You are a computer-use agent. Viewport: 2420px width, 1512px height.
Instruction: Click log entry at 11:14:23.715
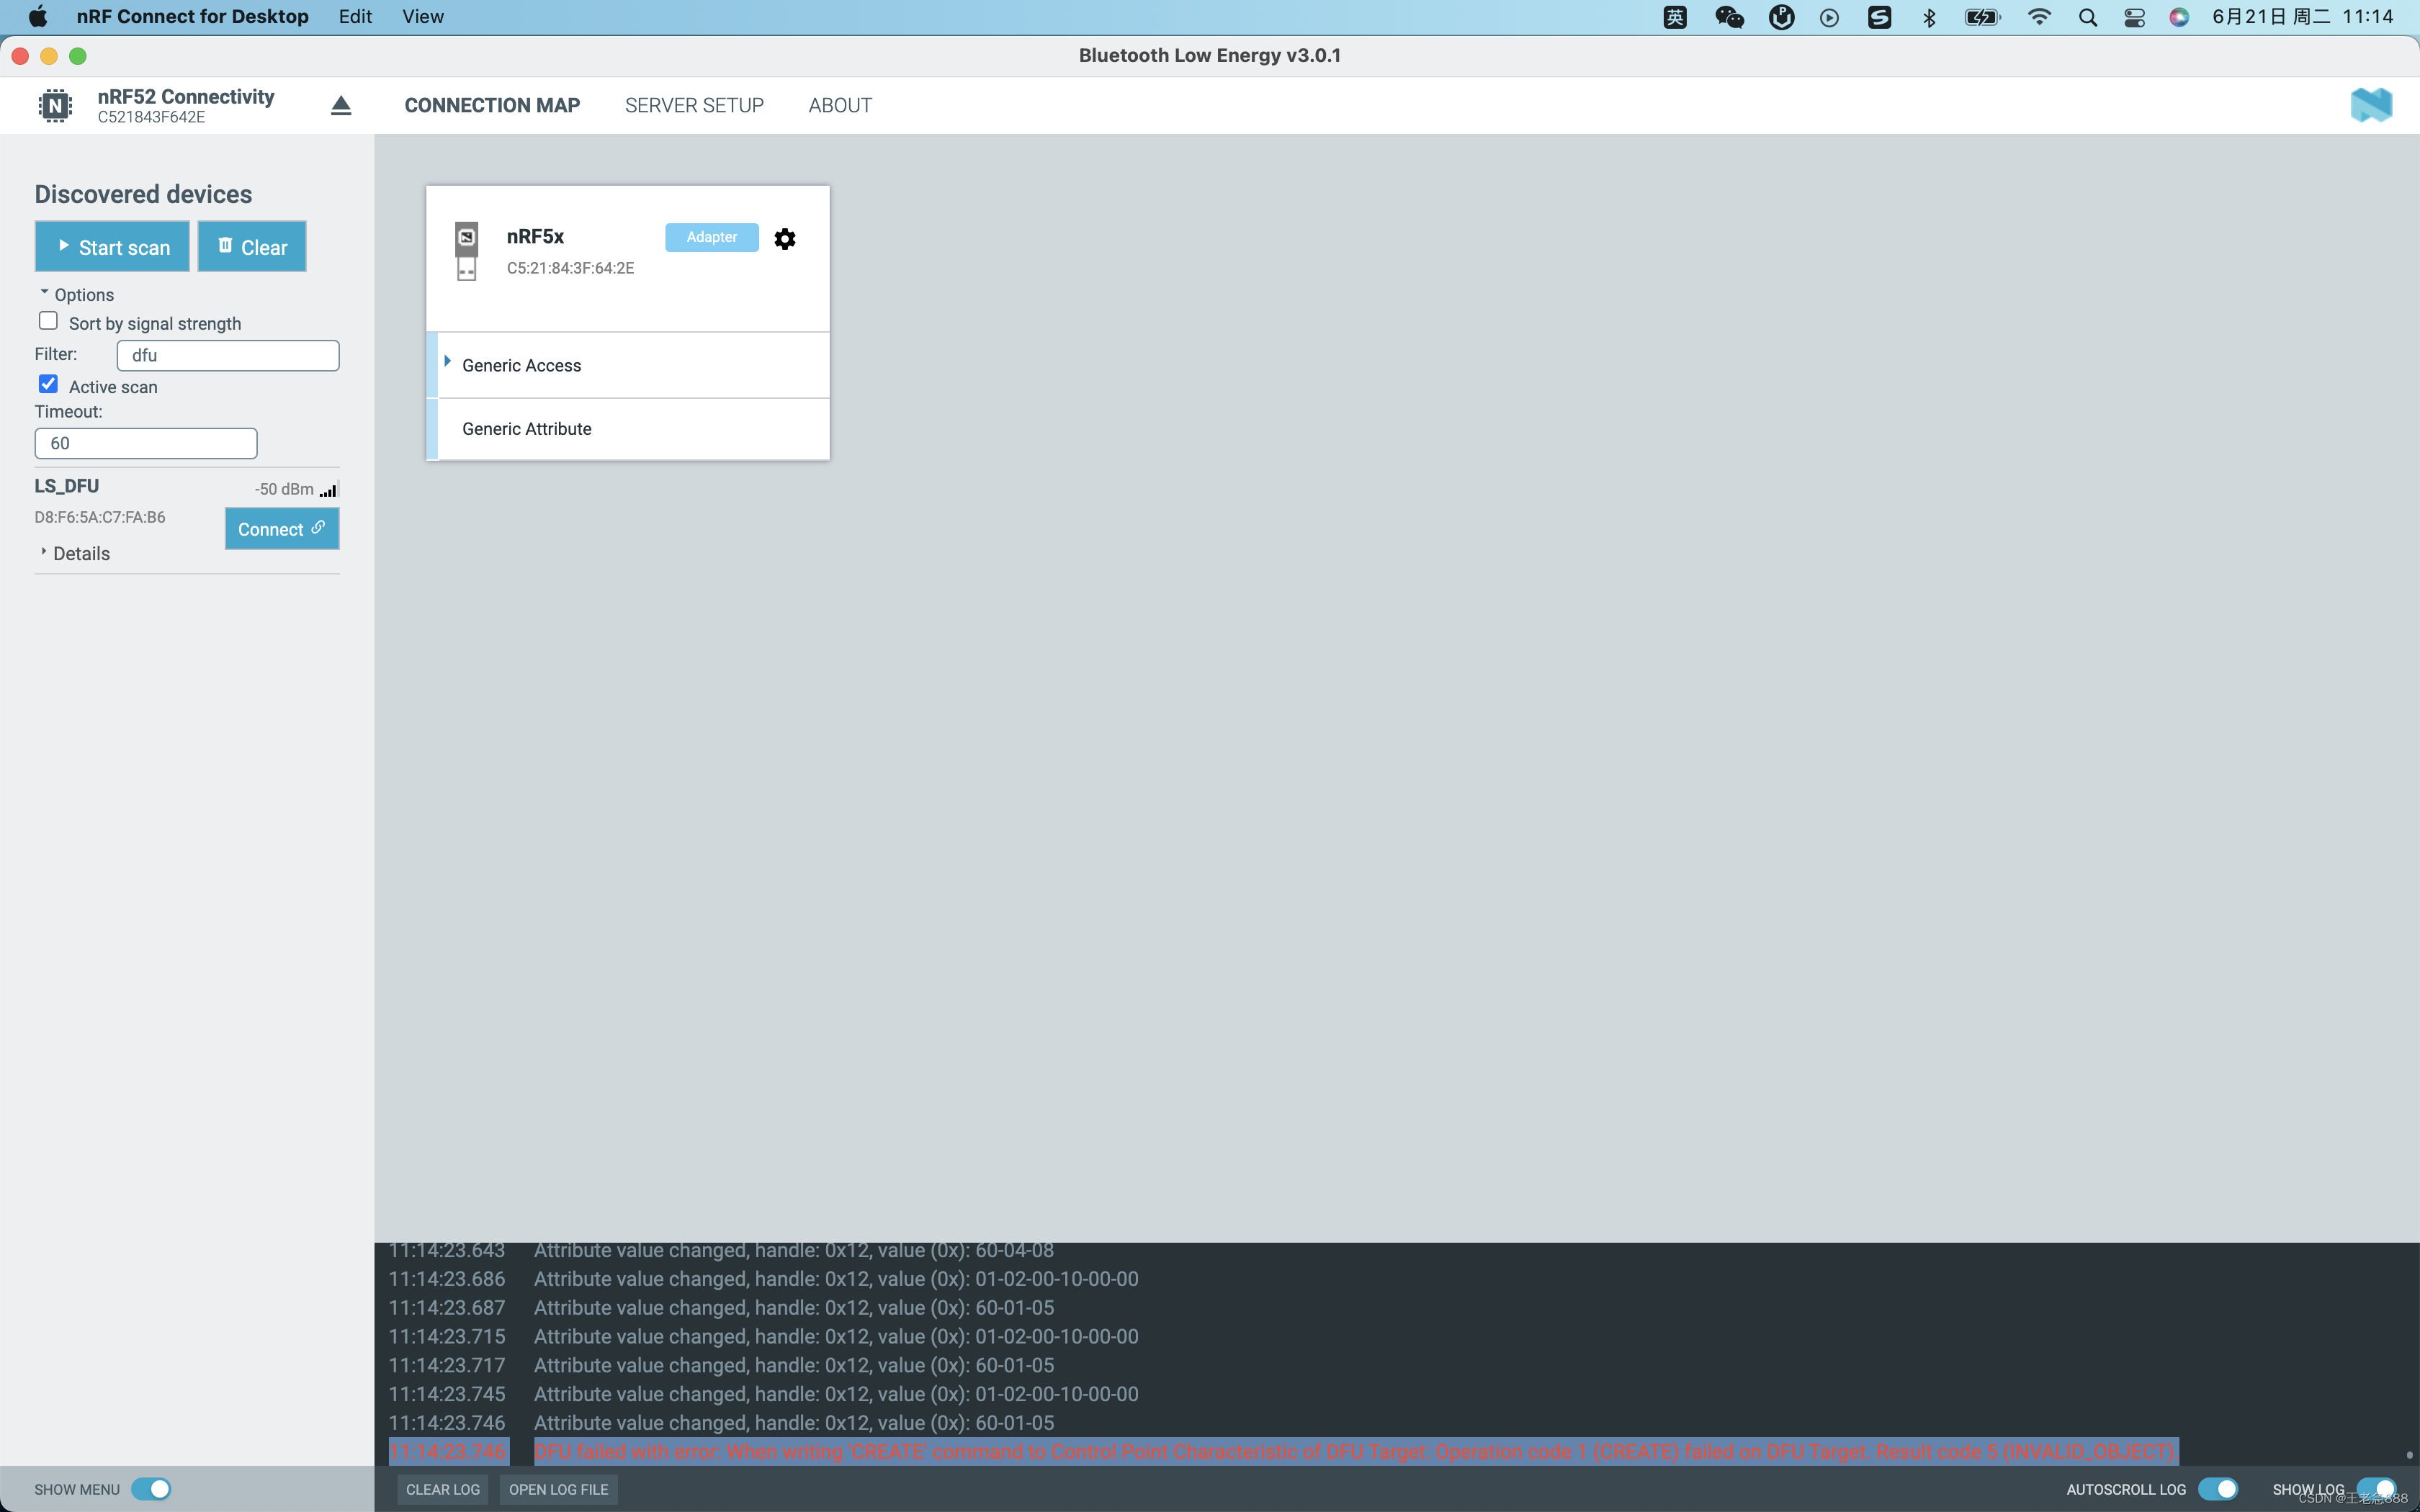(x=763, y=1336)
